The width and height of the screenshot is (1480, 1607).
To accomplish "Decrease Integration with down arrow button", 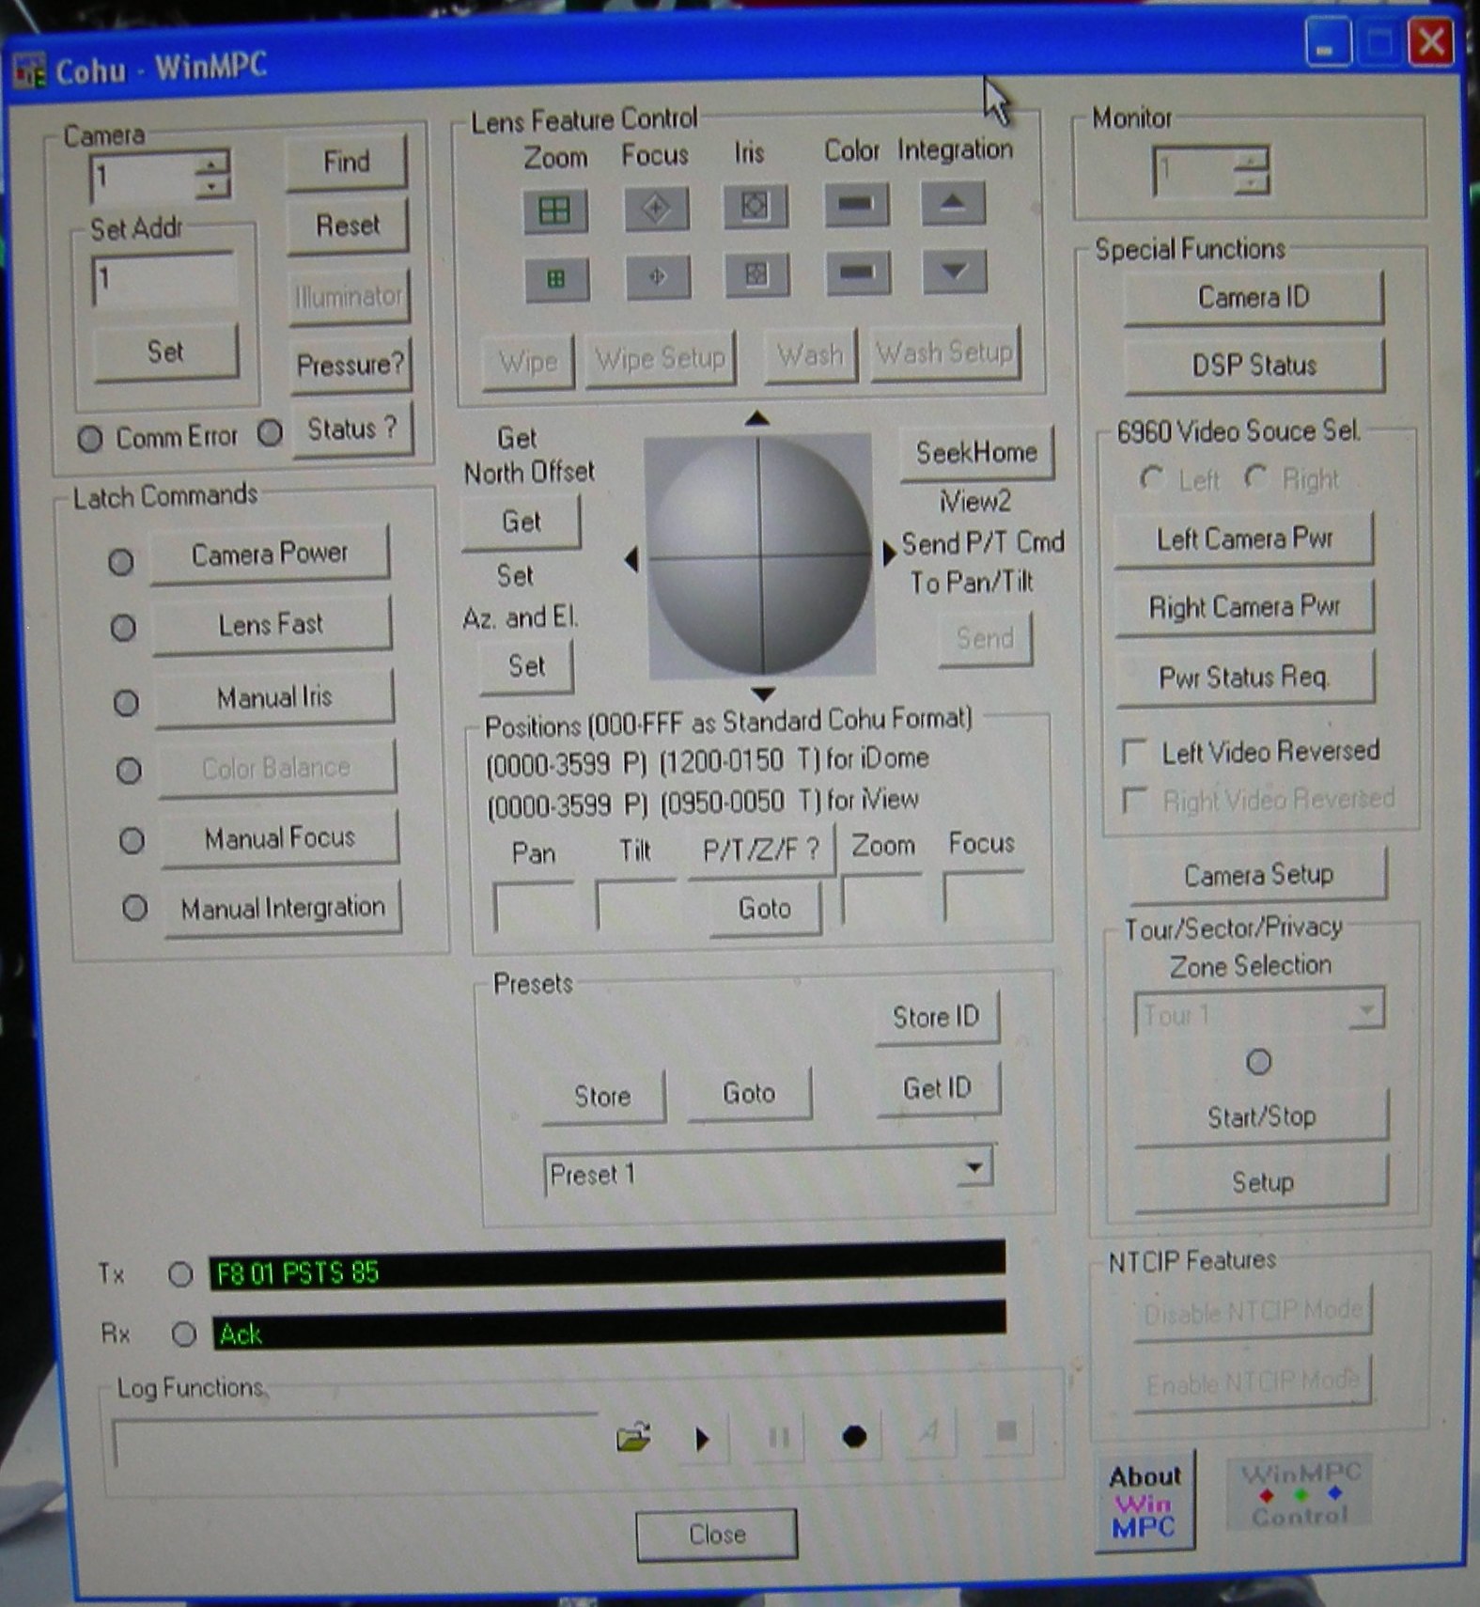I will [955, 272].
